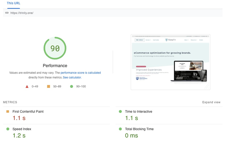This screenshot has height=141, width=226.
Task: Select the https://trinity.one/ URL text
Action: (22, 13)
